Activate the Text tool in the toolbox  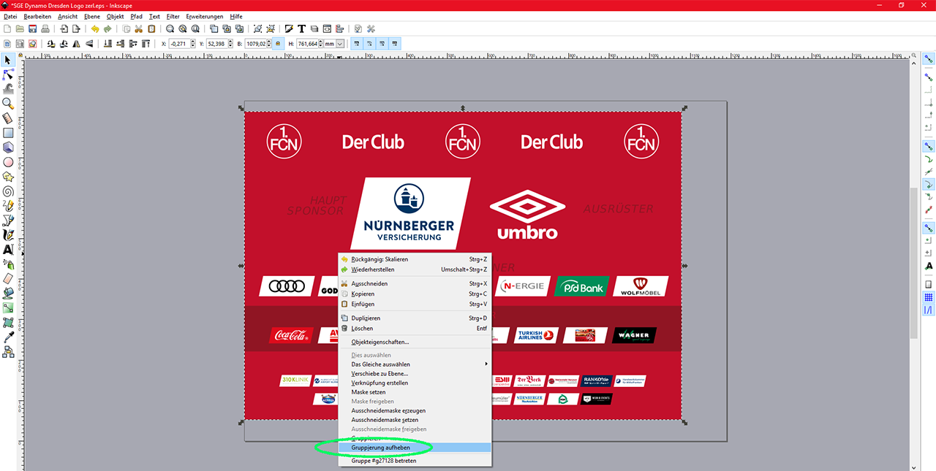pos(8,250)
